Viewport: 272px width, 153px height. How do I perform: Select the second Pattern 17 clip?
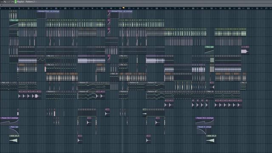pyautogui.click(x=156, y=86)
